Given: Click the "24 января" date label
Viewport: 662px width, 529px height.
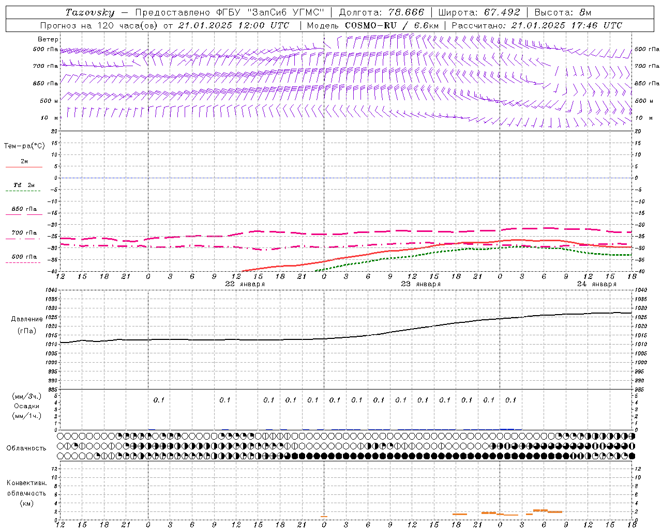Looking at the screenshot, I should pyautogui.click(x=596, y=284).
